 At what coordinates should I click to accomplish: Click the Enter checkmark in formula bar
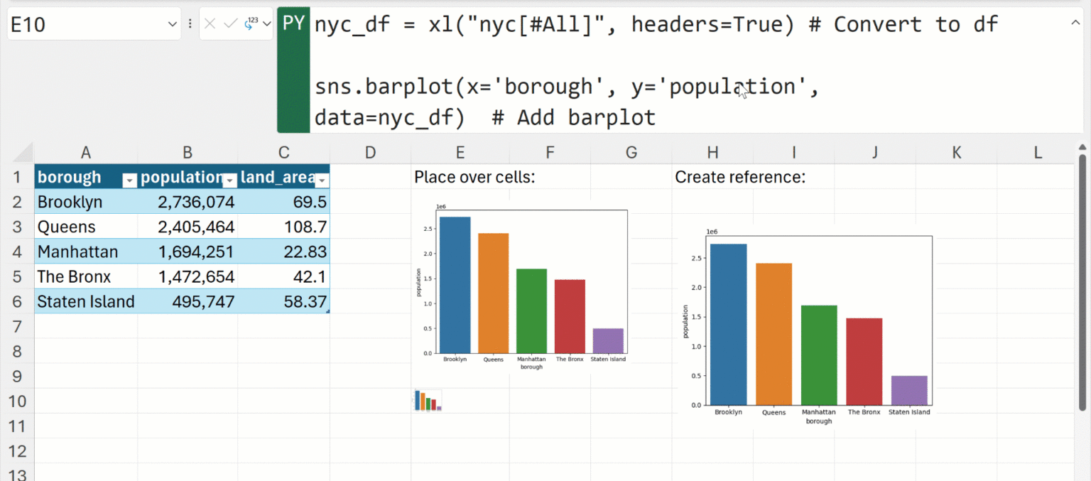(230, 24)
